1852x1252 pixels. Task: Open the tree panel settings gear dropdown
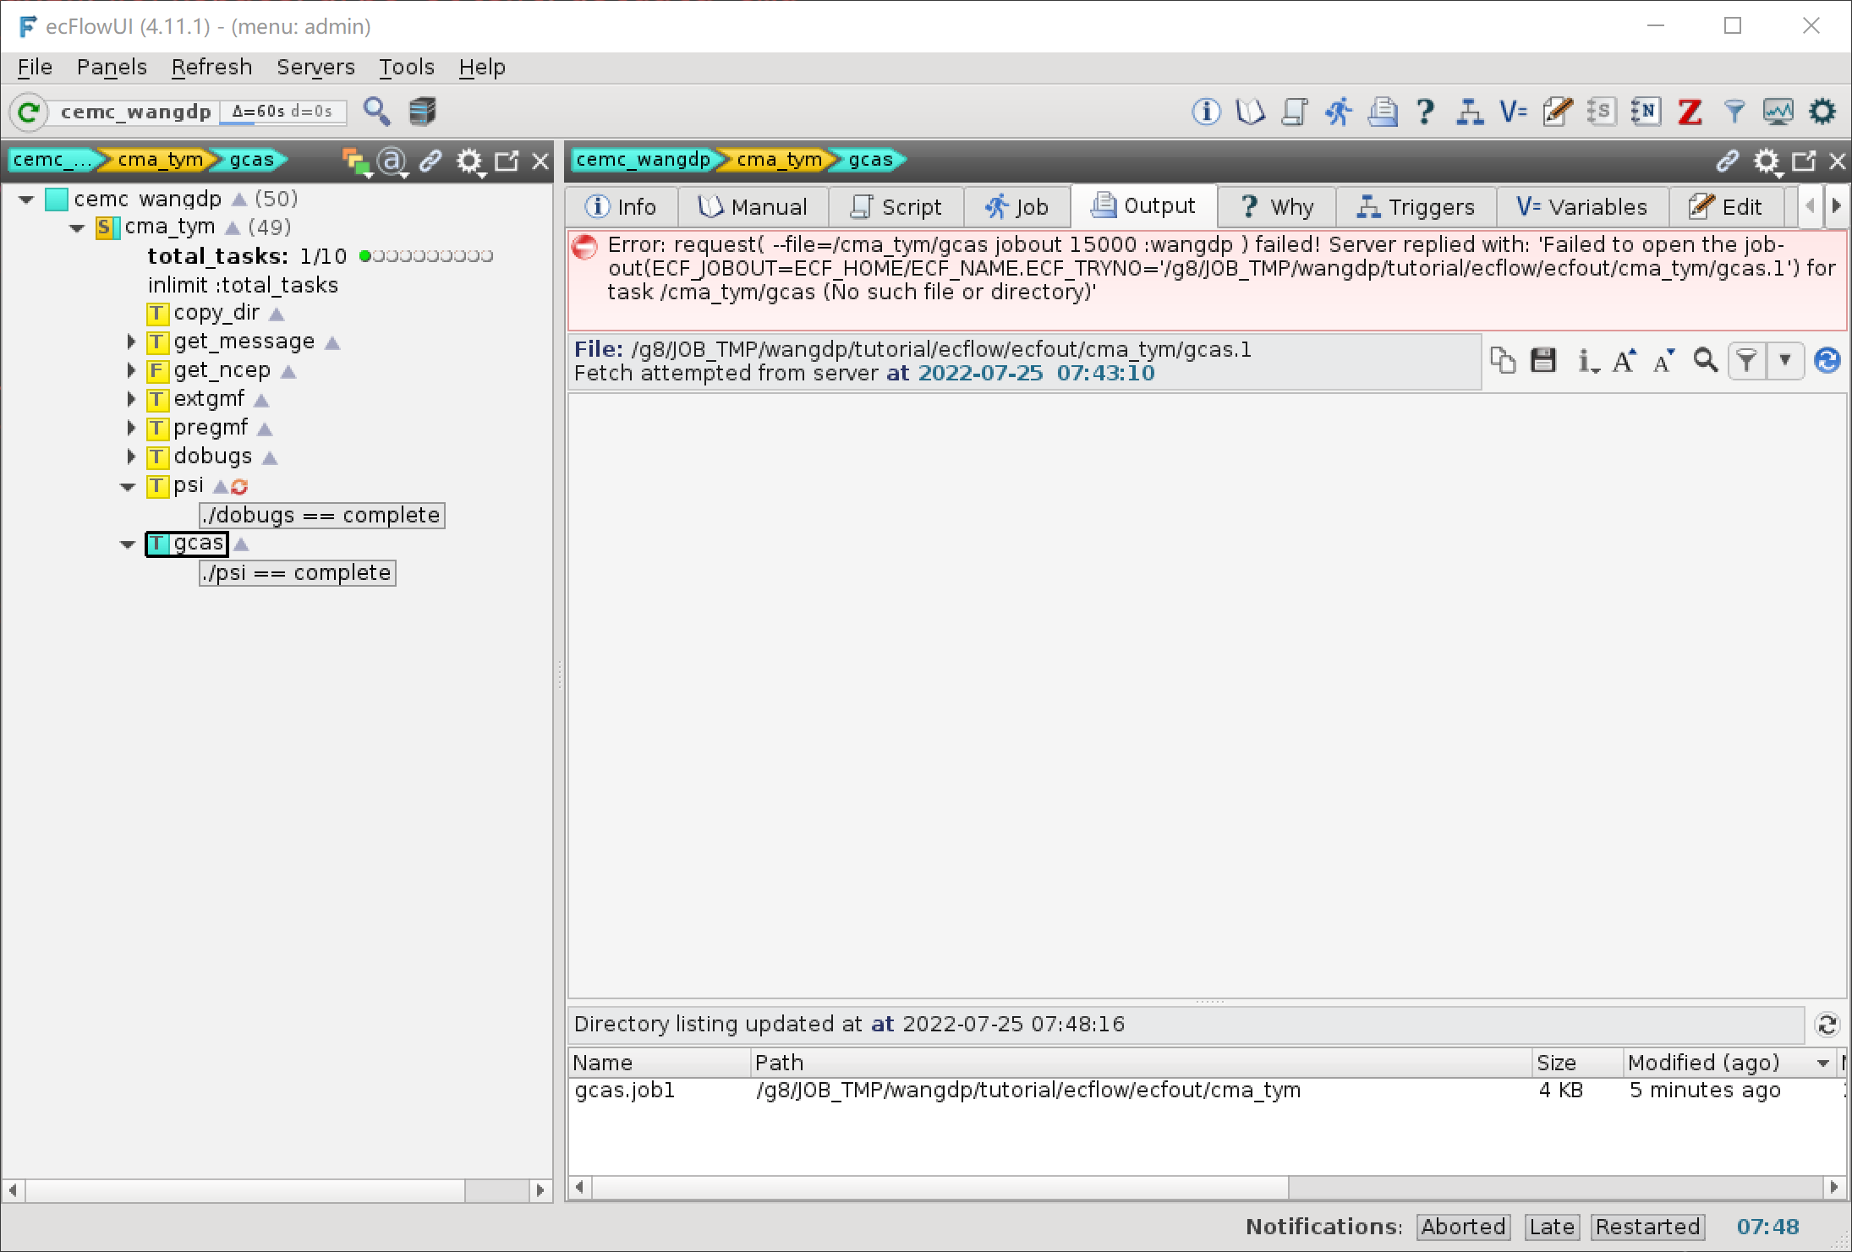pos(470,161)
